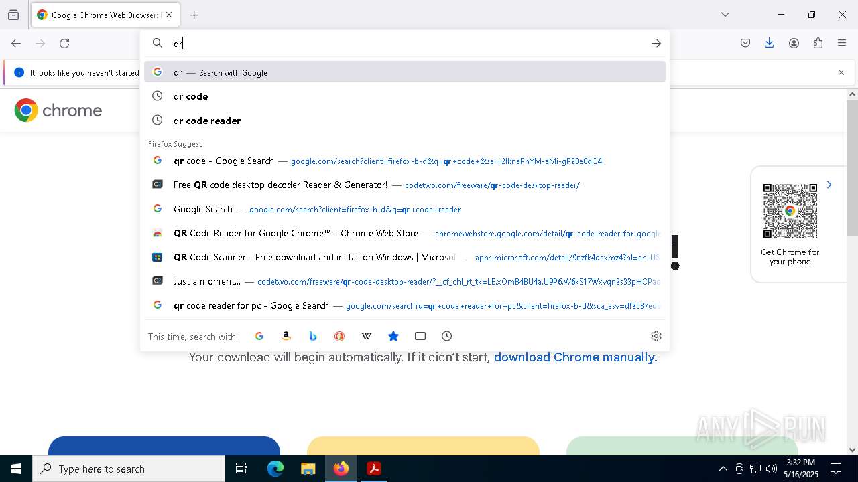Select 'qr — Search with Google' suggestion

(x=405, y=72)
